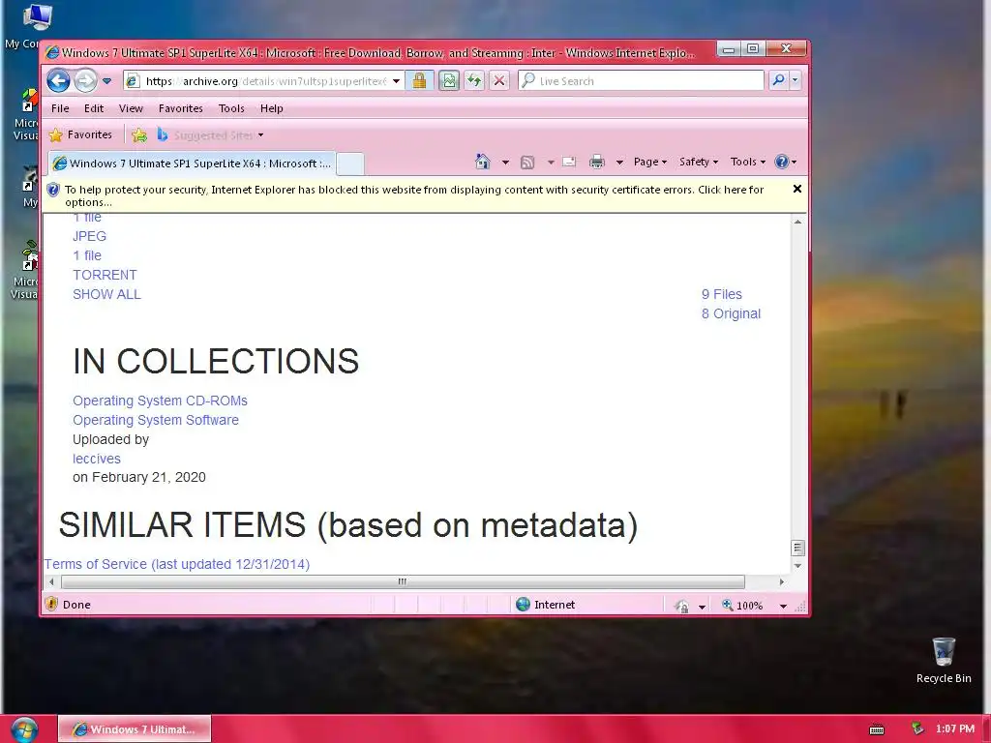Open the Help menu
Image resolution: width=991 pixels, height=743 pixels.
pos(272,108)
